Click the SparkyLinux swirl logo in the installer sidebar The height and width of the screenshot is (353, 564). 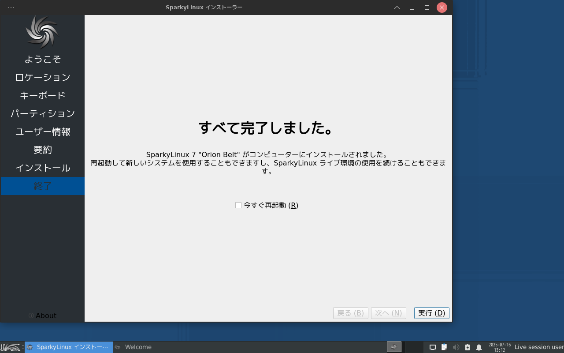42,32
